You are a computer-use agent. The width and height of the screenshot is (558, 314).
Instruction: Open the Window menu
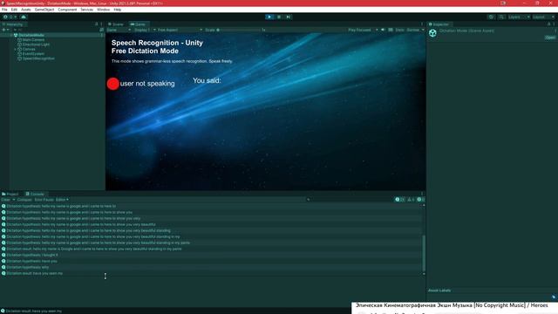[x=104, y=10]
